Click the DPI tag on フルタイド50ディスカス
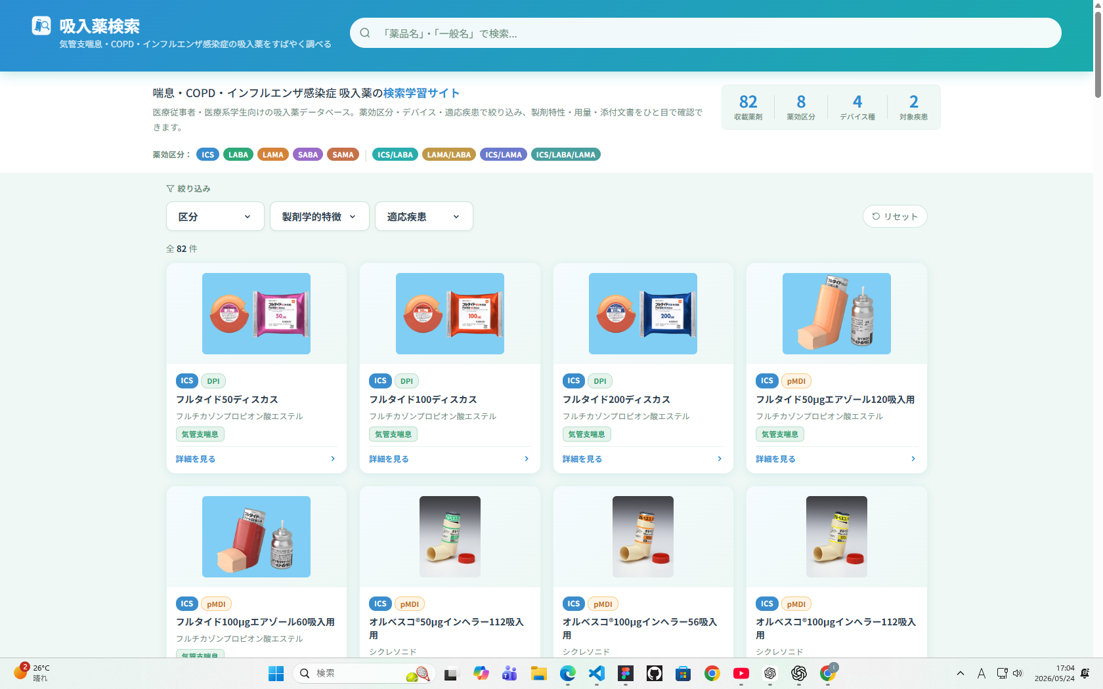This screenshot has width=1103, height=689. (x=213, y=381)
